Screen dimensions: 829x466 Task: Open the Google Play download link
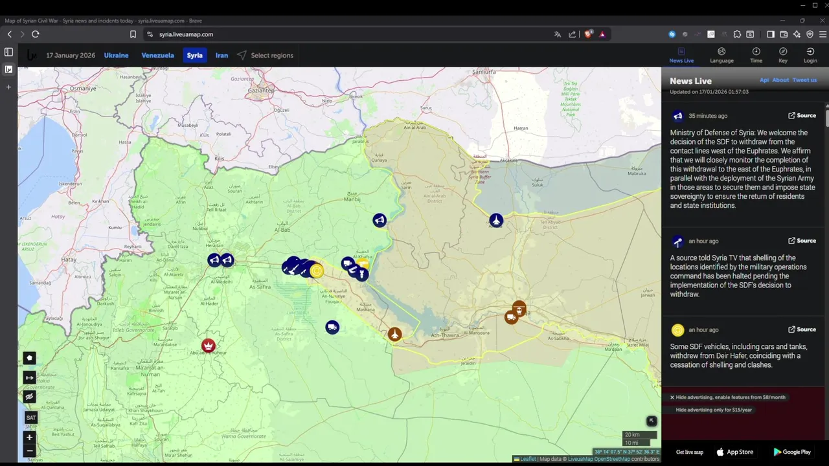(x=792, y=452)
